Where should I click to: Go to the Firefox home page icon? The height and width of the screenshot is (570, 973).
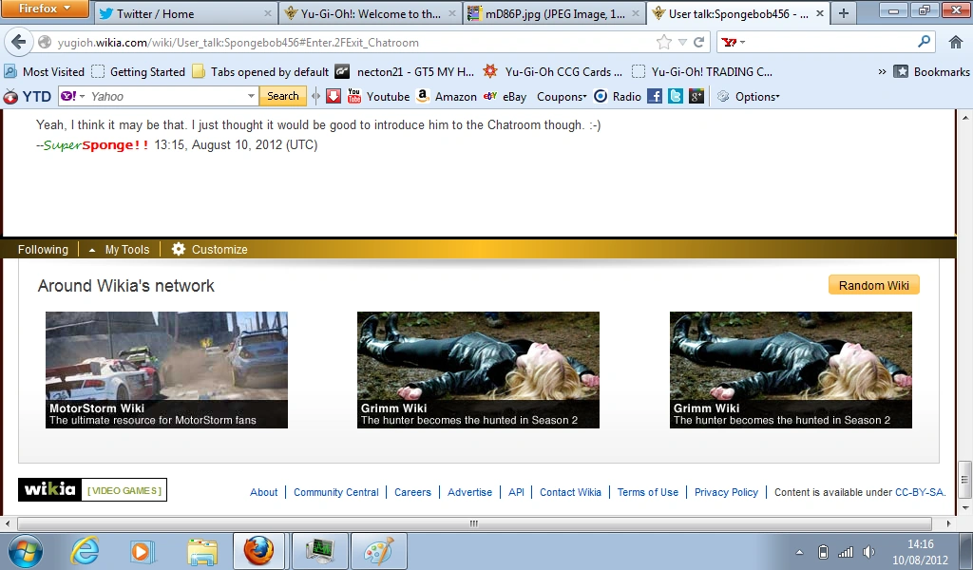pos(956,42)
